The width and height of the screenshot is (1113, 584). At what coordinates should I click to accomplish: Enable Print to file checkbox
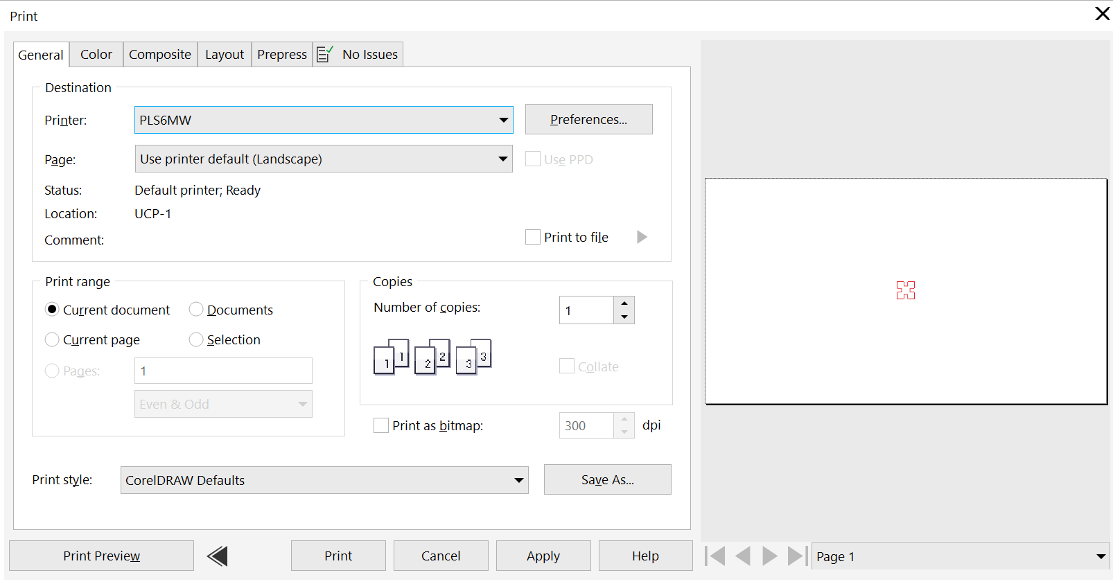coord(533,237)
